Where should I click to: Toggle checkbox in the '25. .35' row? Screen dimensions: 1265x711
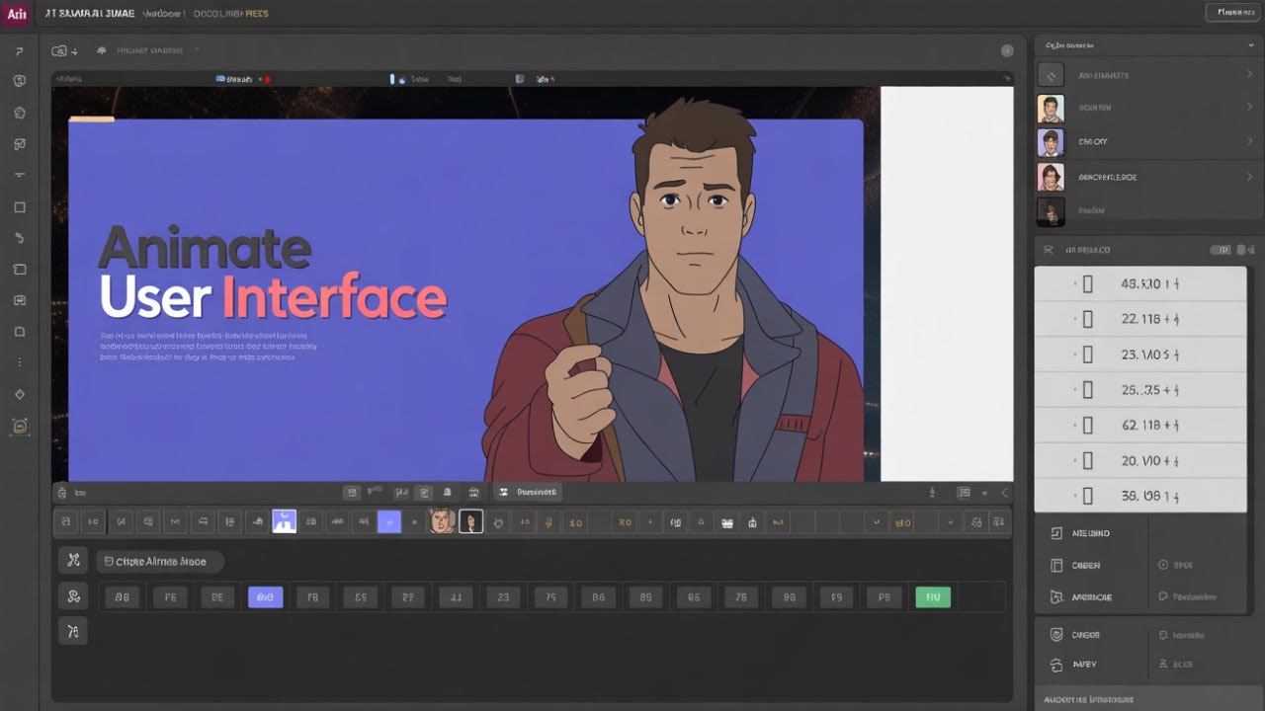(x=1088, y=390)
